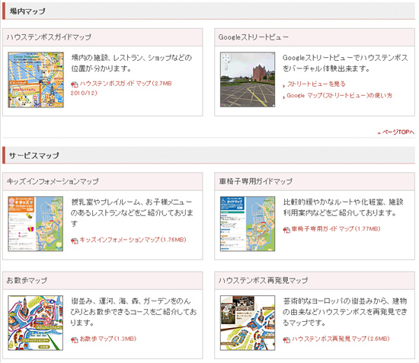This screenshot has width=419, height=363.
Task: Open キッズインフォメーションマップ PDF link
Action: coord(133,240)
